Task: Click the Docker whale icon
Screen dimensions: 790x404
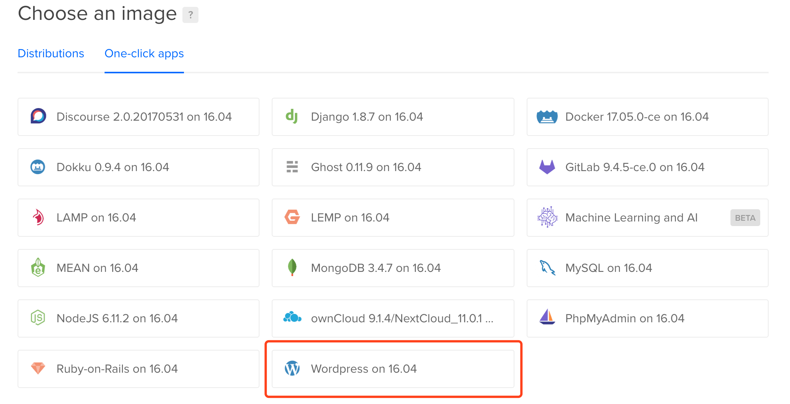Action: [x=547, y=116]
